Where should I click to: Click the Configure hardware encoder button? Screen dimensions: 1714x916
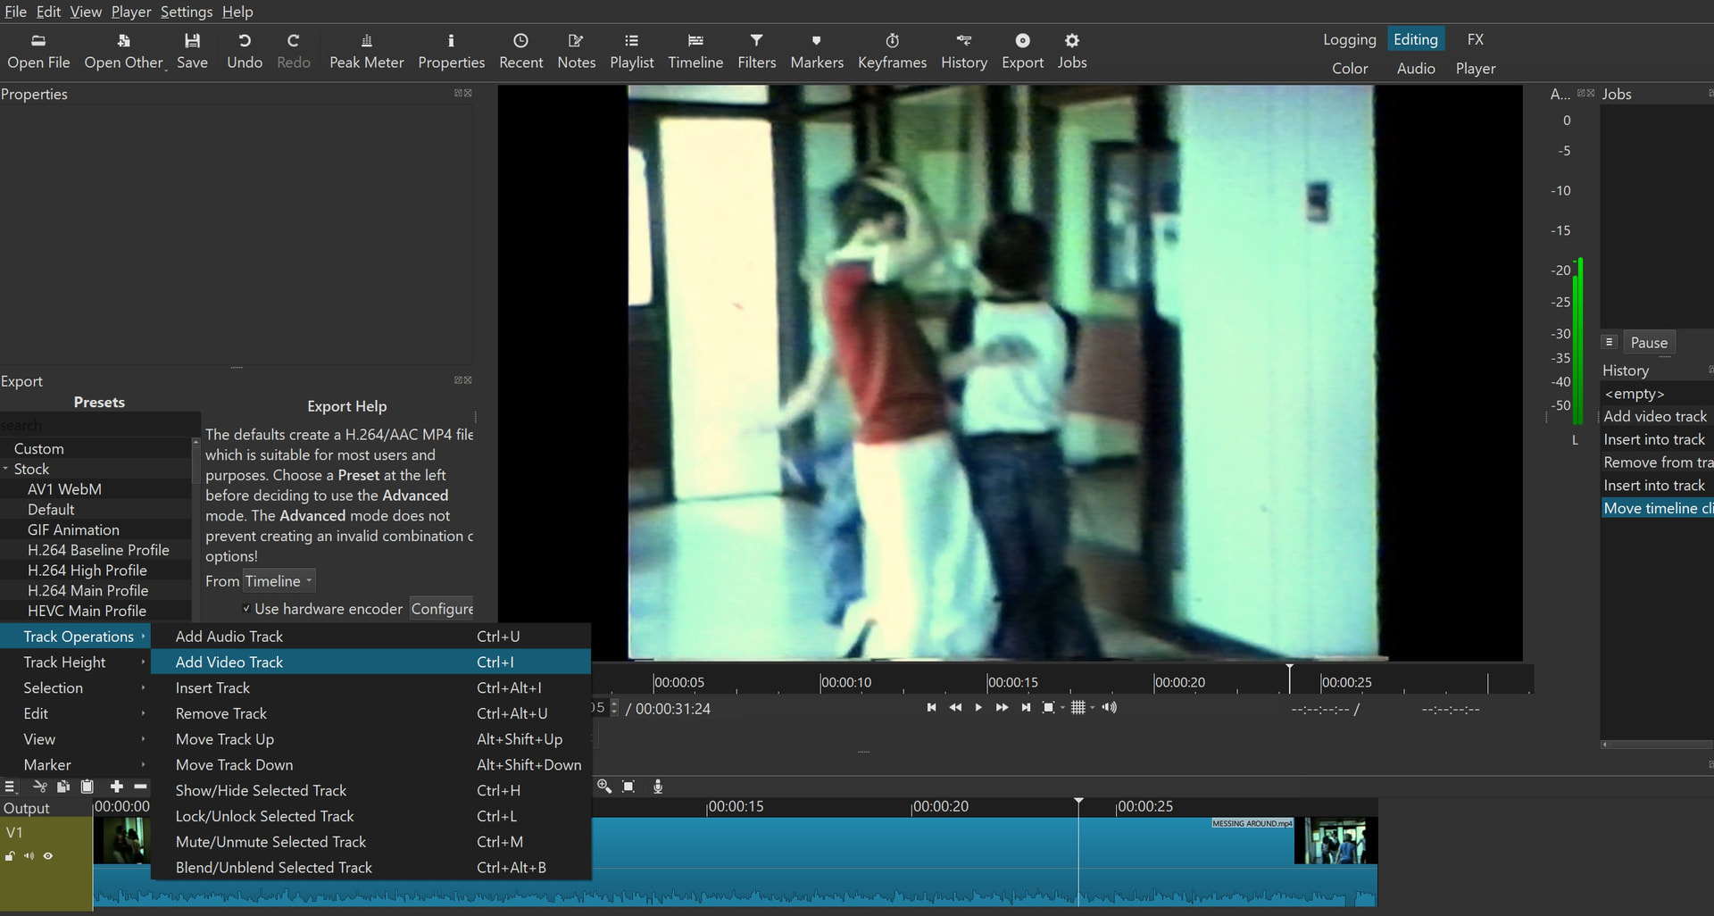442,609
